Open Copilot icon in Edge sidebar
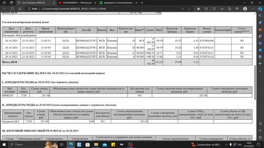The height and width of the screenshot is (148, 264). click(x=260, y=9)
